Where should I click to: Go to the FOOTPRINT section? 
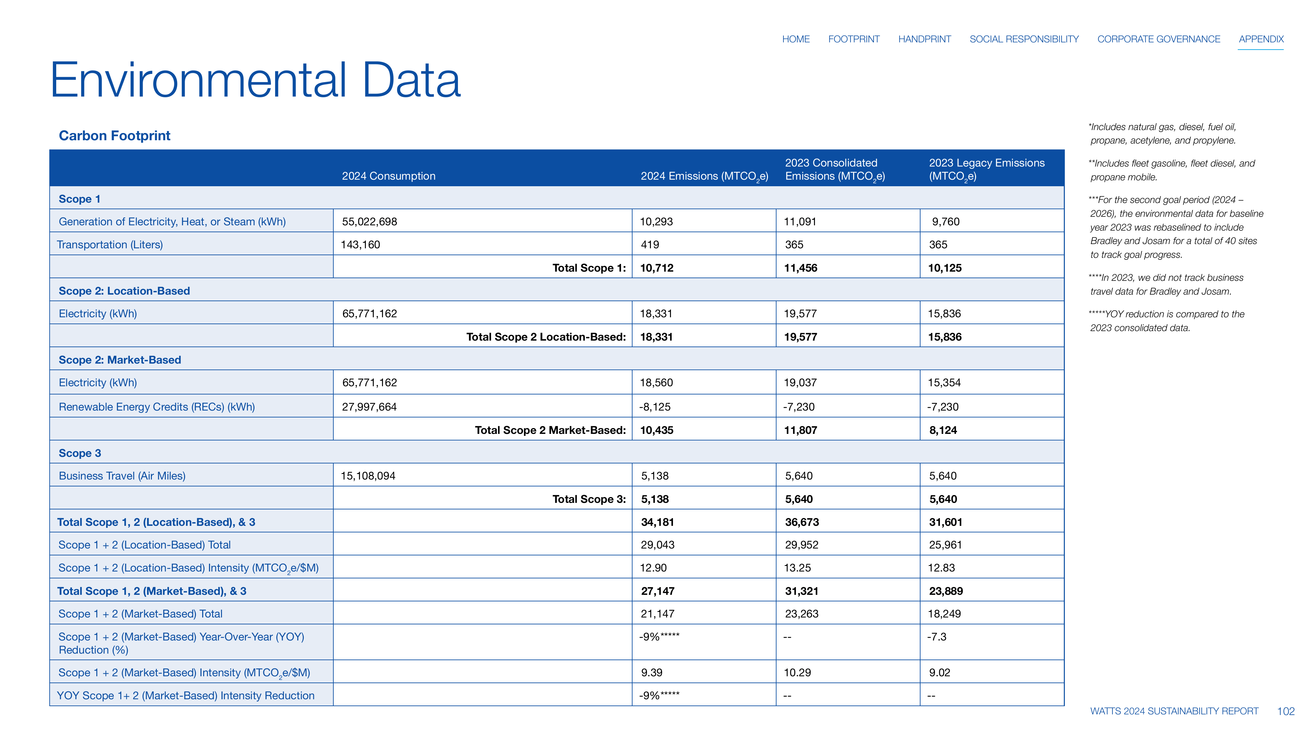[x=853, y=39]
